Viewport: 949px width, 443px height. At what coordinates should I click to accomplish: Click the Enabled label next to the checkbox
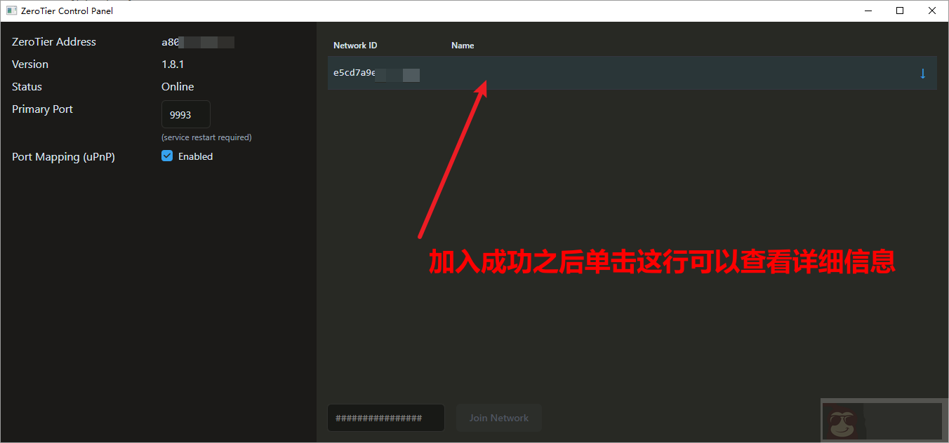point(195,156)
